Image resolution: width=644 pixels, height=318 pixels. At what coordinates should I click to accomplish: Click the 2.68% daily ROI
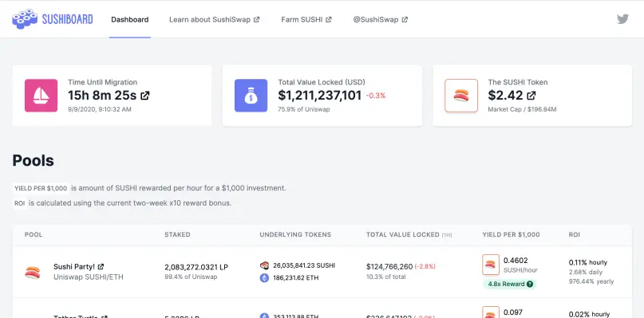[586, 272]
